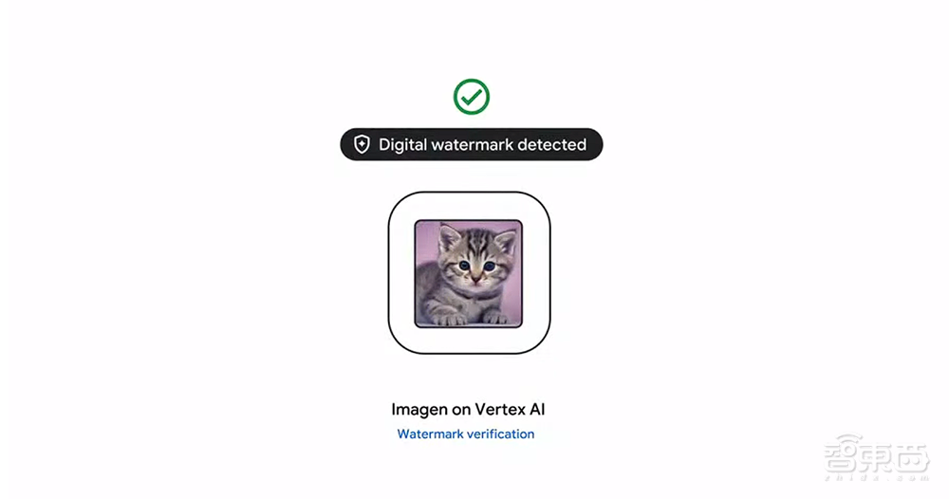Click the zhidx.com text under the logo
949x499 pixels.
coord(876,477)
